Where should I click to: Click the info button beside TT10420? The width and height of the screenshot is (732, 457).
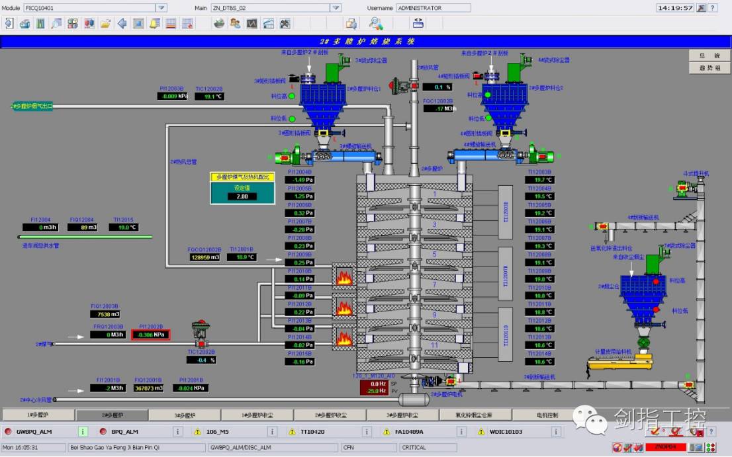click(x=367, y=432)
